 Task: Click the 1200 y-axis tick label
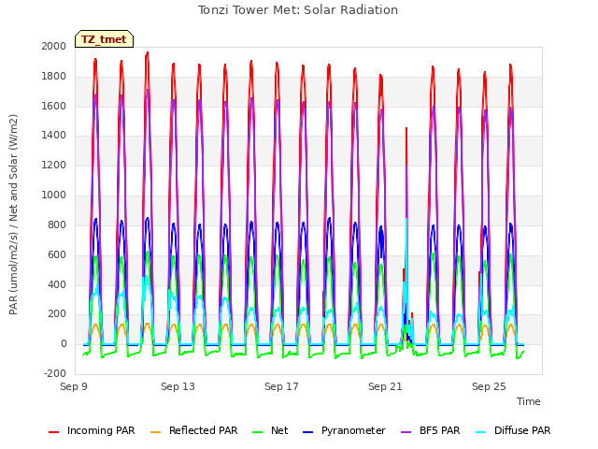[x=54, y=165]
